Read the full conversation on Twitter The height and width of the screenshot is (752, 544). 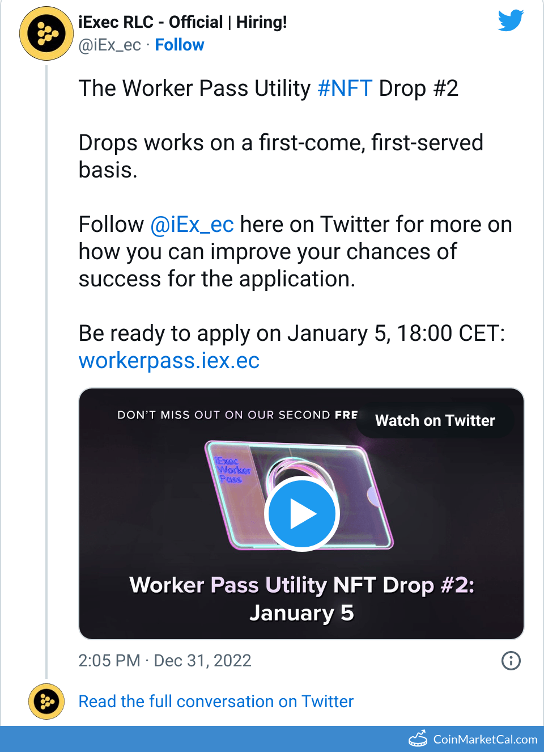[216, 702]
